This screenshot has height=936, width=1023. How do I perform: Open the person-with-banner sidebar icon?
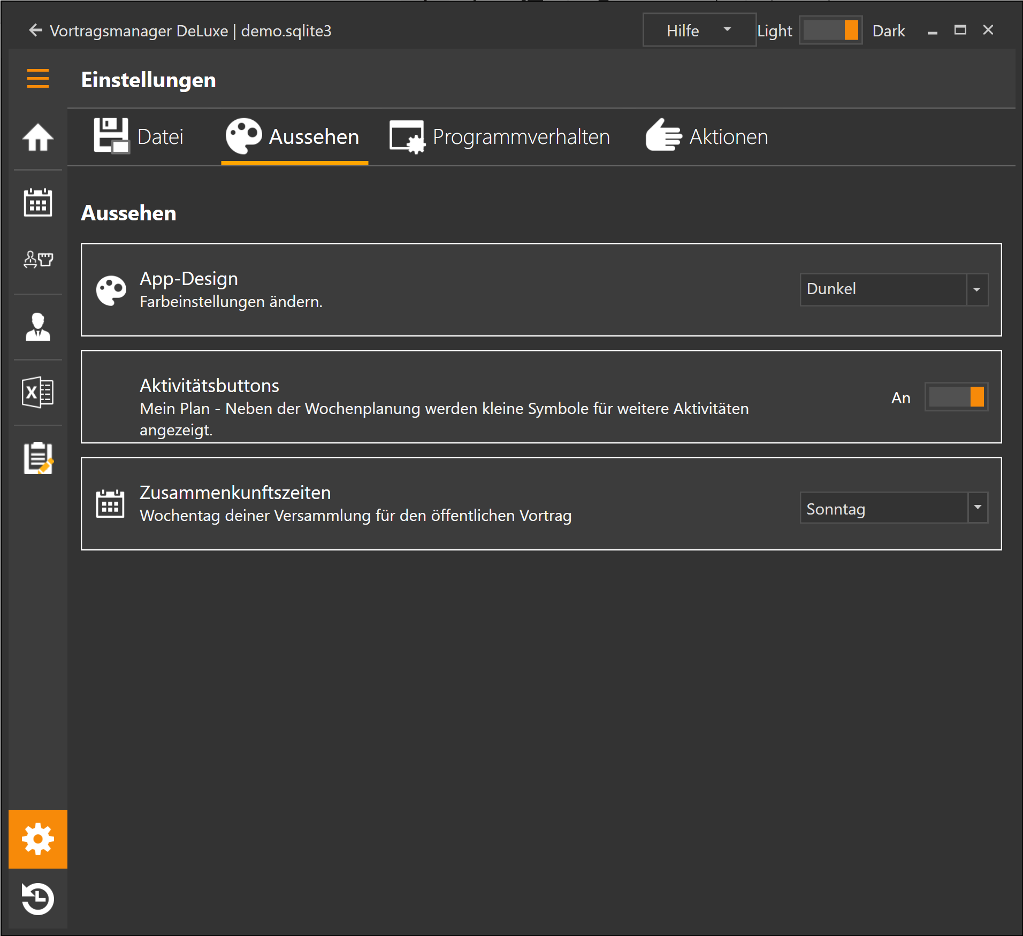37,259
